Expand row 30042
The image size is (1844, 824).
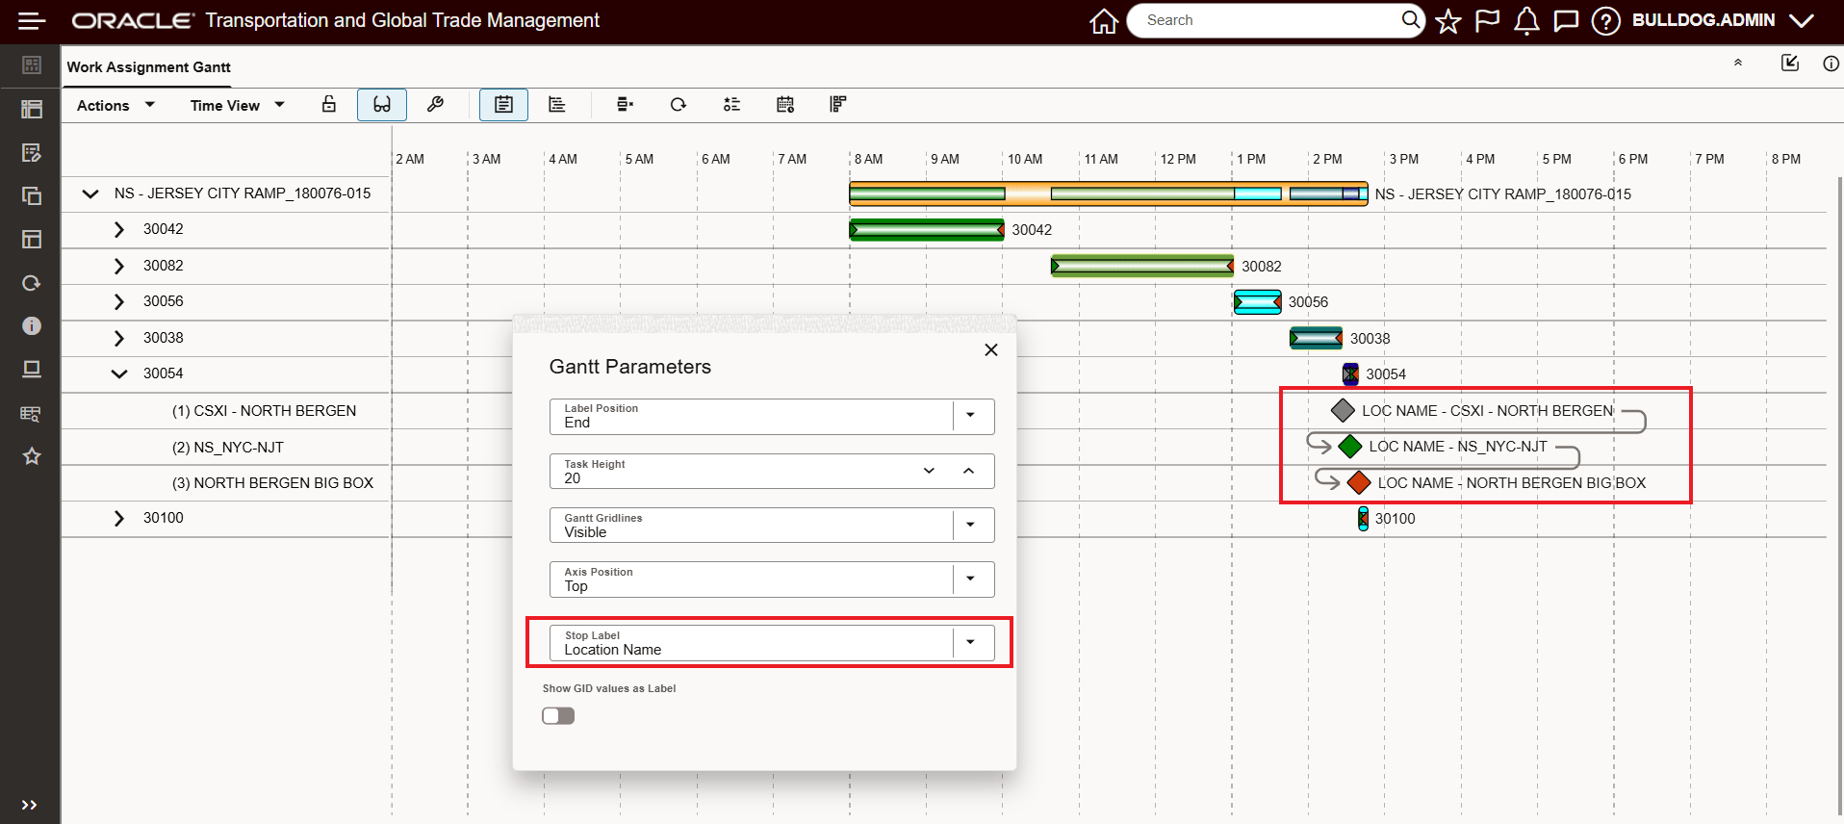click(x=118, y=229)
